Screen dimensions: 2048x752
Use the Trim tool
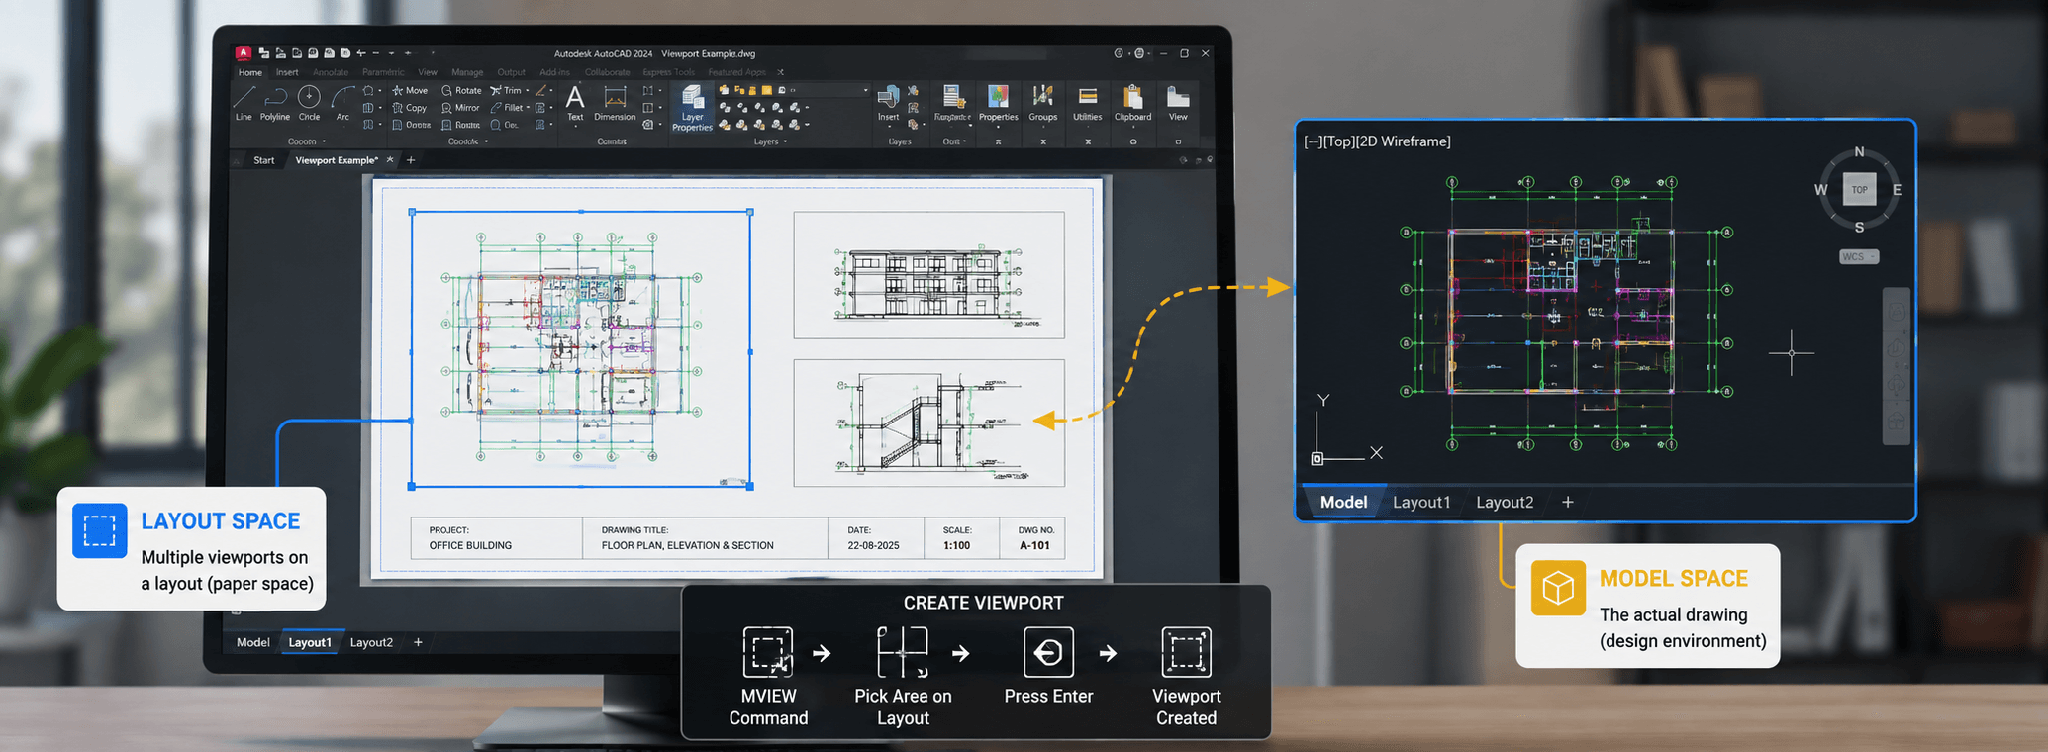[x=506, y=90]
